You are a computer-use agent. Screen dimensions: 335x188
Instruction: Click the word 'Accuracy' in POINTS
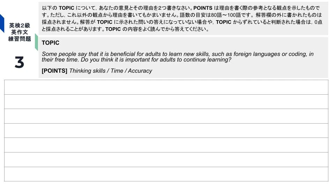pos(140,71)
